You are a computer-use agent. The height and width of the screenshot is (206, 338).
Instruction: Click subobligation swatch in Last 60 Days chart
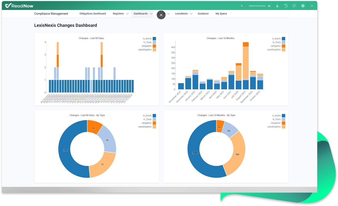pyautogui.click(x=154, y=50)
